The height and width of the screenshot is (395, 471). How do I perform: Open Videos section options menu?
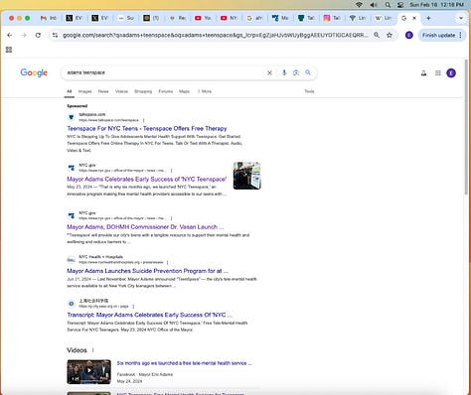tap(93, 350)
